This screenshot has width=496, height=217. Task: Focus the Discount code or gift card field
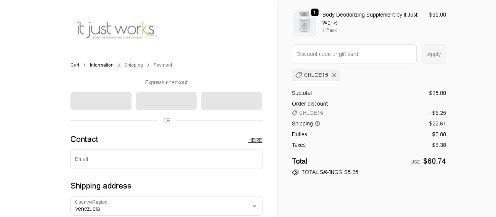[354, 54]
